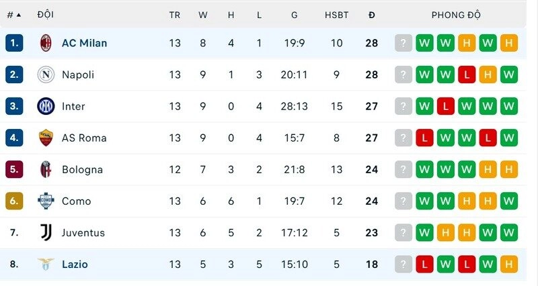Screen dimensions: 538x286
Task: Click the rank 5 position badge
Action: point(14,169)
